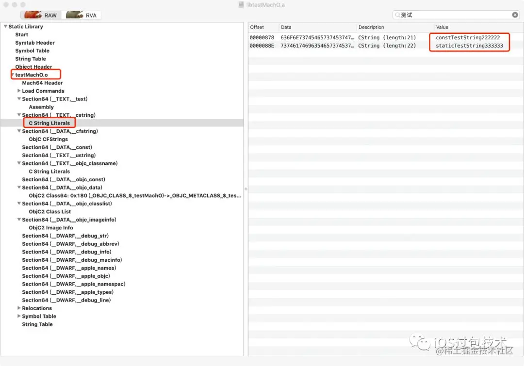The height and width of the screenshot is (366, 524).
Task: Click CString (length:22) description cell
Action: pyautogui.click(x=387, y=46)
